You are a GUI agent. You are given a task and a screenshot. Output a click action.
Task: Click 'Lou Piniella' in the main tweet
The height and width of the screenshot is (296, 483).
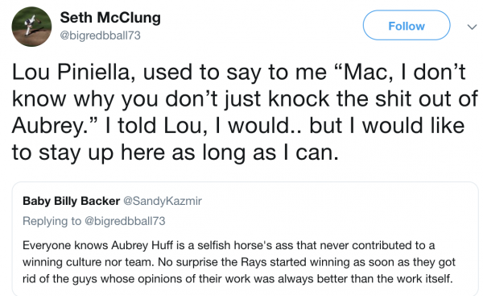coord(73,72)
